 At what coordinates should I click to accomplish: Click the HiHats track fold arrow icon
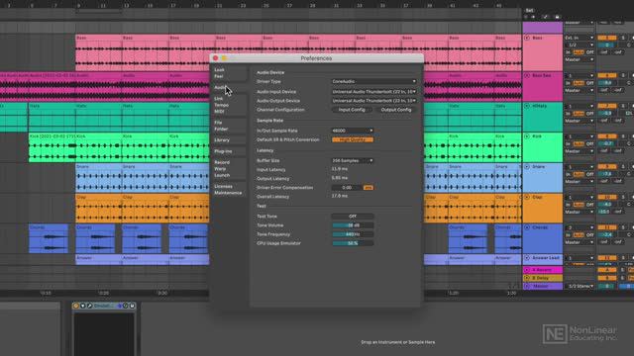pos(527,106)
